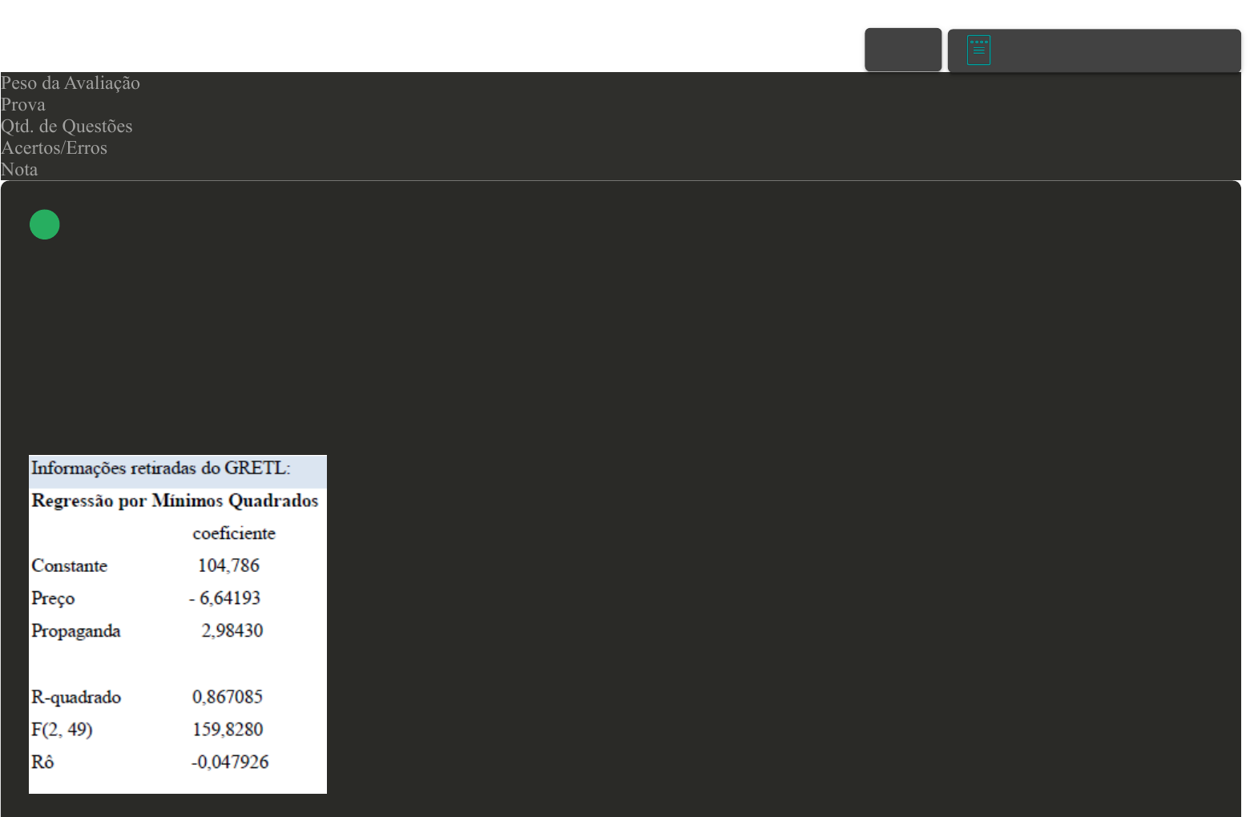Select the 'Nota' label
1250x817 pixels.
(x=19, y=170)
